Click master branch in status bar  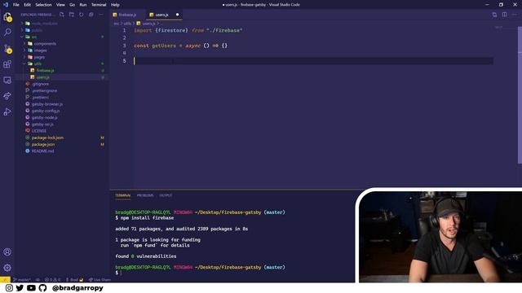click(22, 280)
